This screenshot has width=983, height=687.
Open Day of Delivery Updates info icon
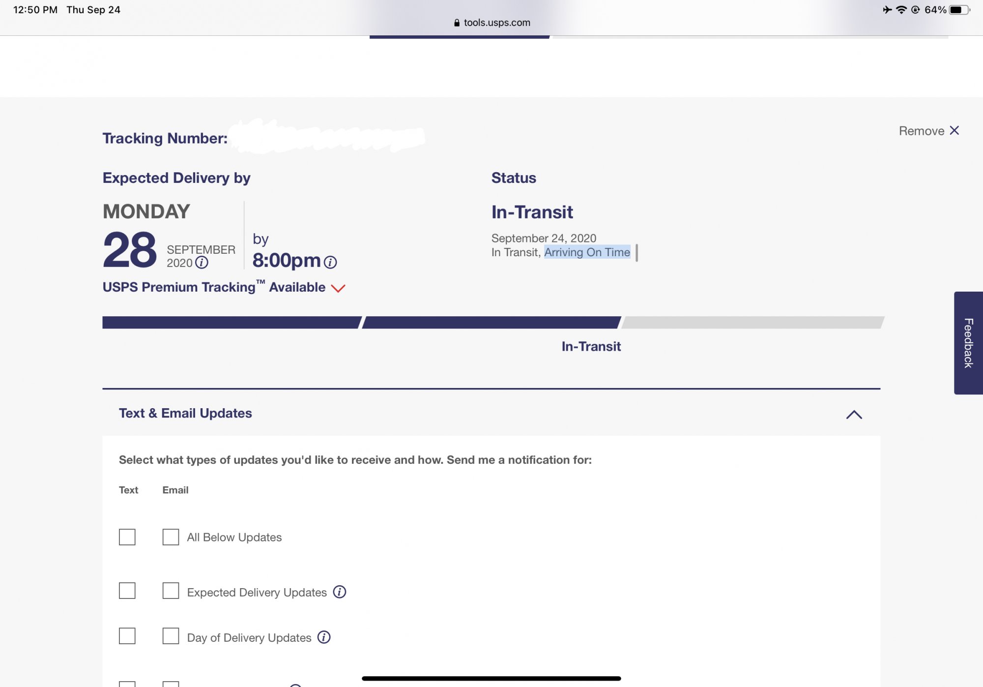[324, 637]
